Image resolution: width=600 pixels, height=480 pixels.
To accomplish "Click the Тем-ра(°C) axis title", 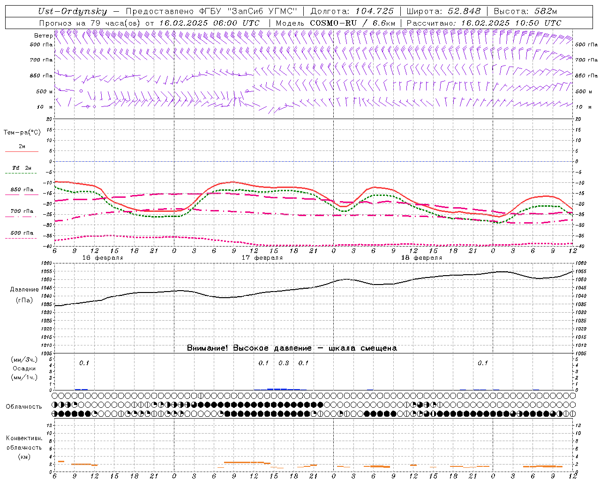I will point(22,132).
